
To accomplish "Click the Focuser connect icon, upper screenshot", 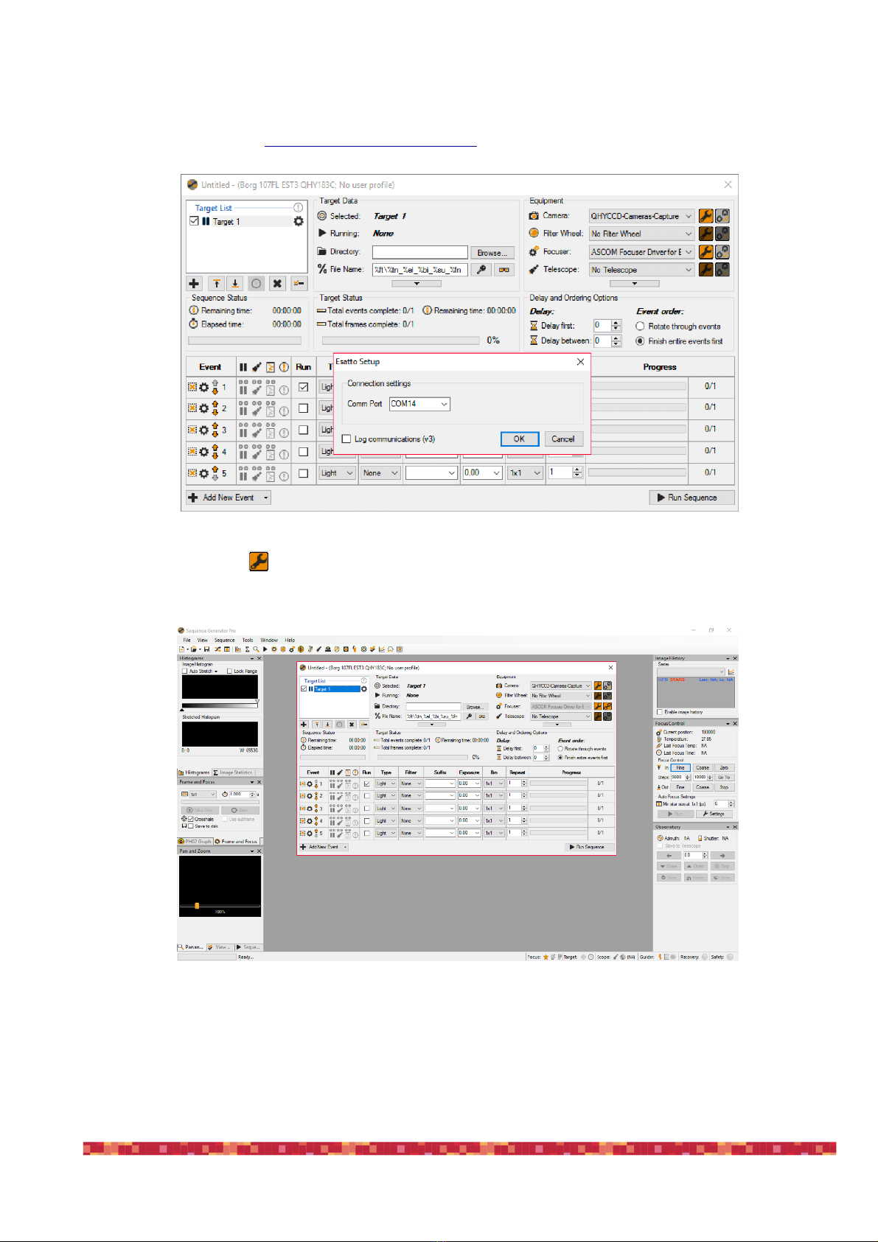I will click(x=722, y=251).
